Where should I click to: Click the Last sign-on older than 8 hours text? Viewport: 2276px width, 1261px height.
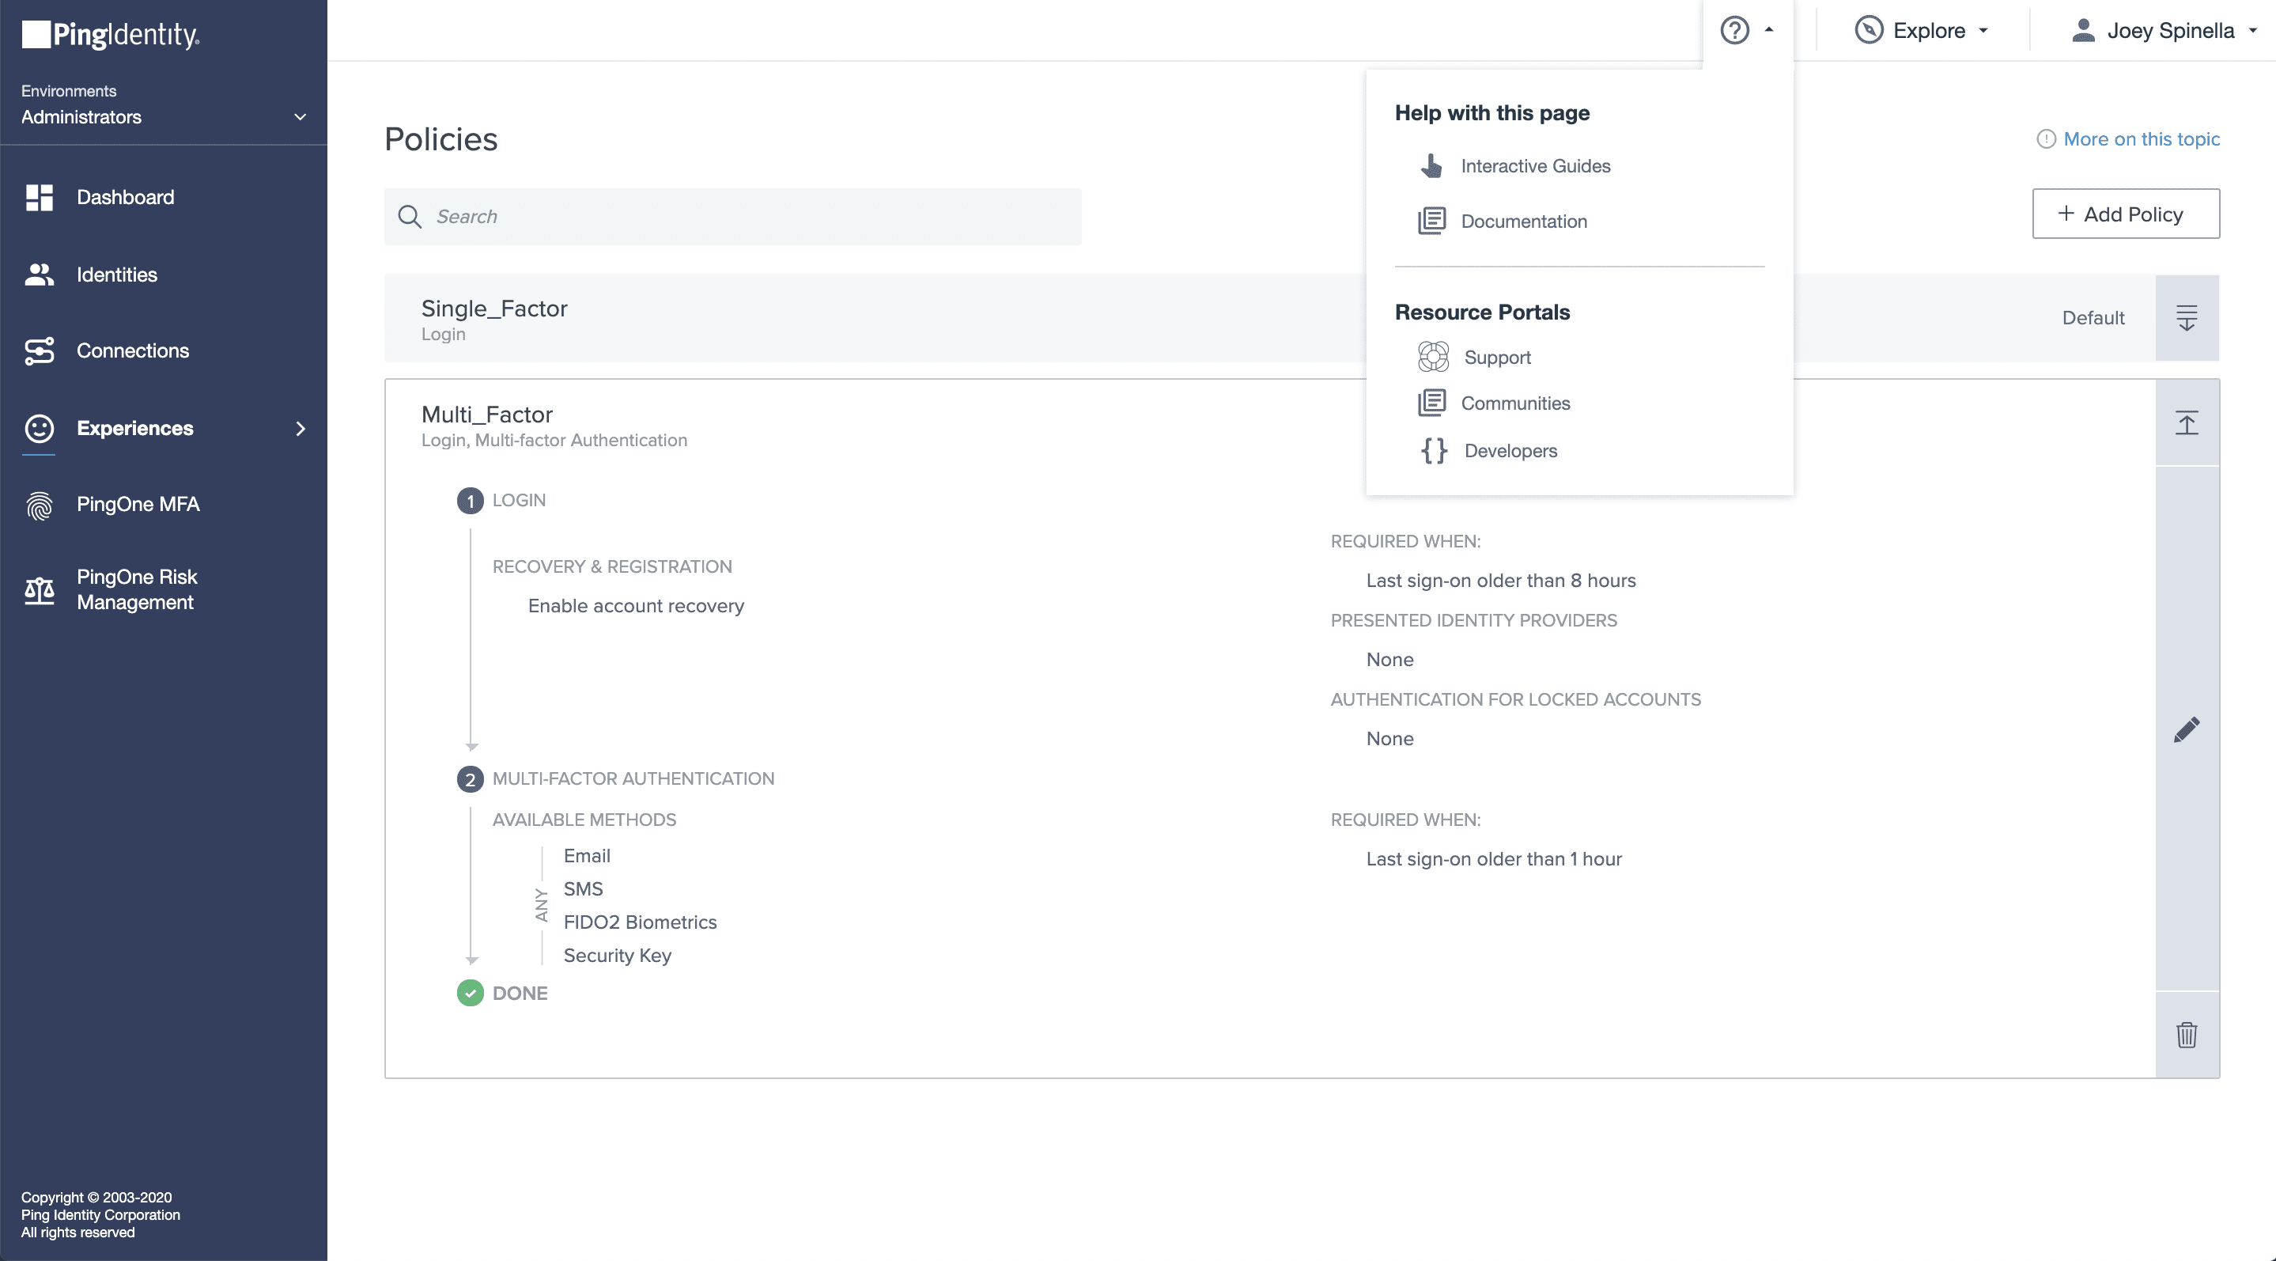[1500, 581]
